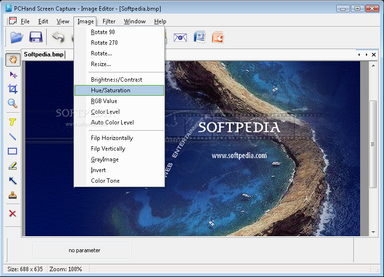Select the Rectangle shape tool

[13, 151]
